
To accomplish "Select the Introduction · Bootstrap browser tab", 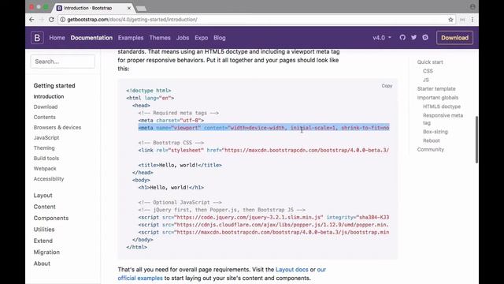I will coord(93,8).
